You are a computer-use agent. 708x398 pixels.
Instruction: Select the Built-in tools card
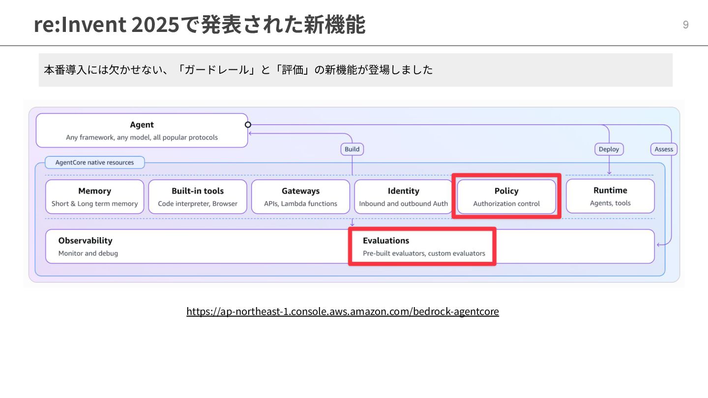(198, 197)
